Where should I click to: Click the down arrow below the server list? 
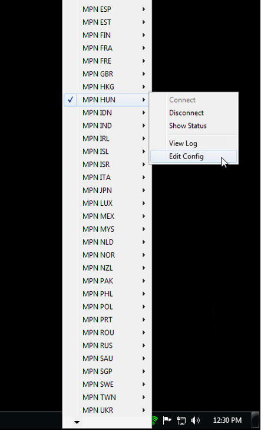pos(77,422)
